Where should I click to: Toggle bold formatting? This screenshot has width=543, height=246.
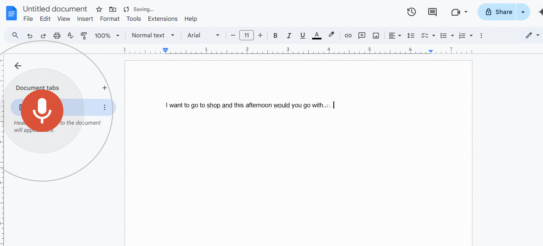pyautogui.click(x=275, y=35)
